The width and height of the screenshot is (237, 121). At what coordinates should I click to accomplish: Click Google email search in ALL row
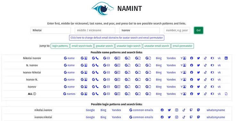click(x=107, y=94)
